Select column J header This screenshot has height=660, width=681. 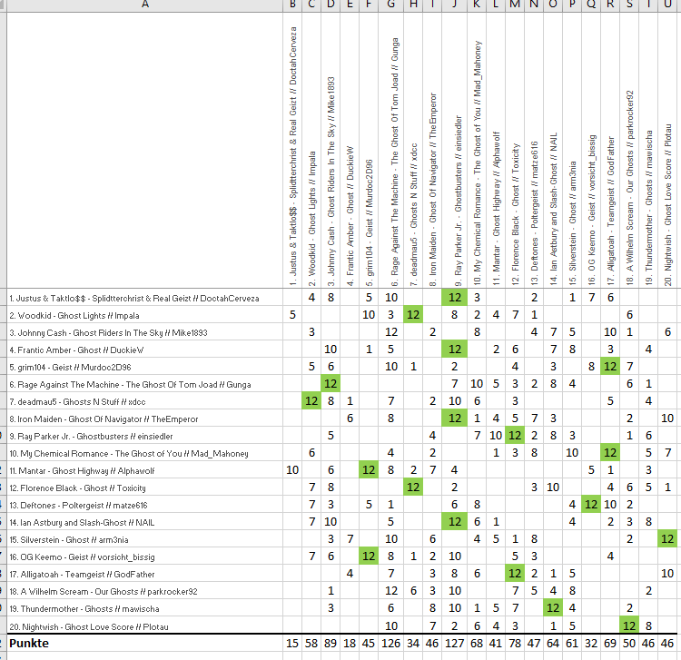pyautogui.click(x=454, y=5)
